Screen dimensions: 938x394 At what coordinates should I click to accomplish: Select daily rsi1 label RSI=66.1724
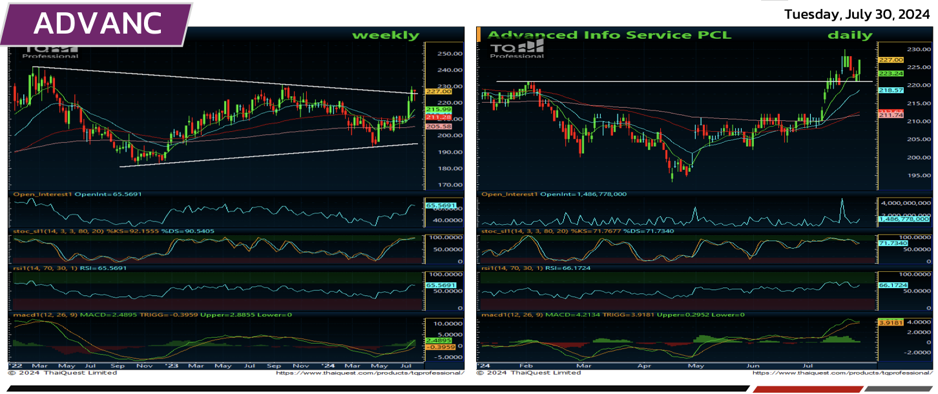tap(536, 267)
